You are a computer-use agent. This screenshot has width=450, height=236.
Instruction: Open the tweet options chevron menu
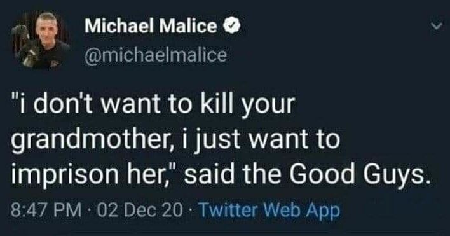pyautogui.click(x=437, y=27)
